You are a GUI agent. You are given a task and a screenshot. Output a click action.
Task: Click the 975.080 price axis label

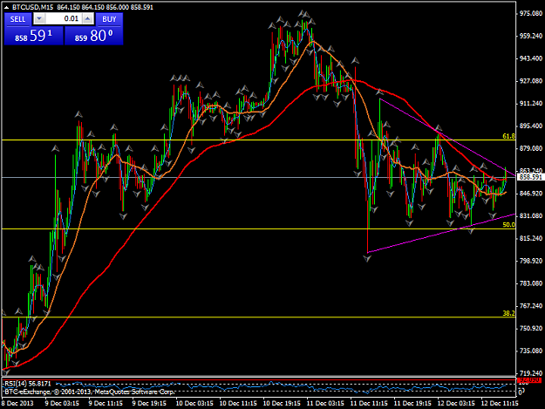[531, 13]
